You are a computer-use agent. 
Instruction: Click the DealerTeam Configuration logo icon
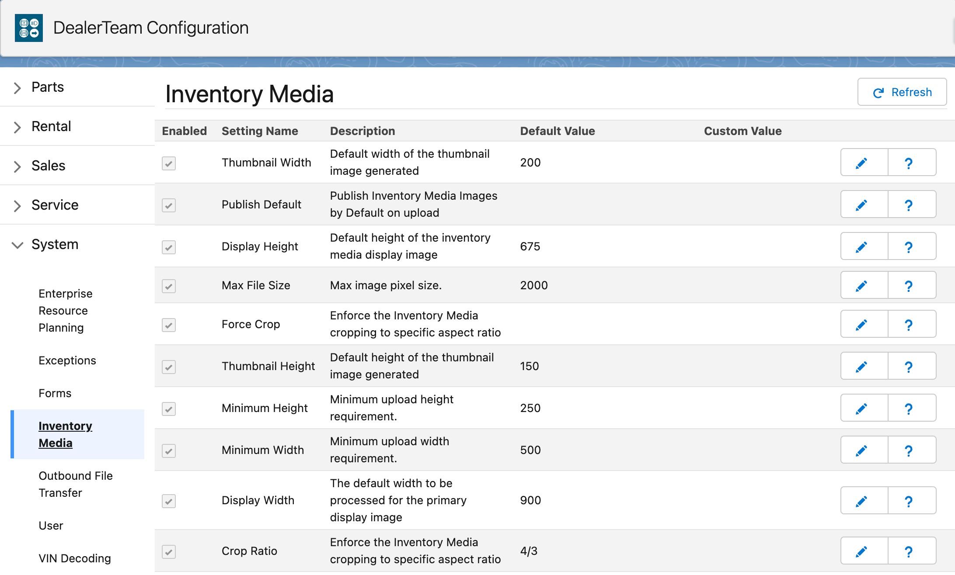pos(29,28)
